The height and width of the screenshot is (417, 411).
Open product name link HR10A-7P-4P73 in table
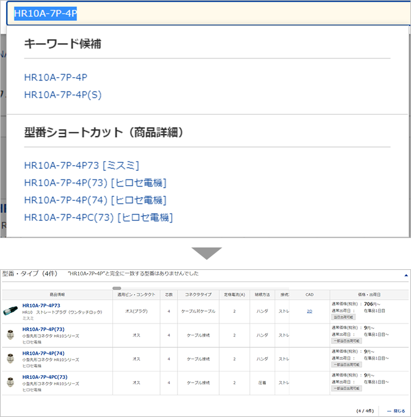(41, 305)
